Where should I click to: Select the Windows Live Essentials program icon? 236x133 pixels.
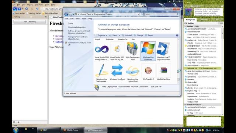tap(148, 51)
